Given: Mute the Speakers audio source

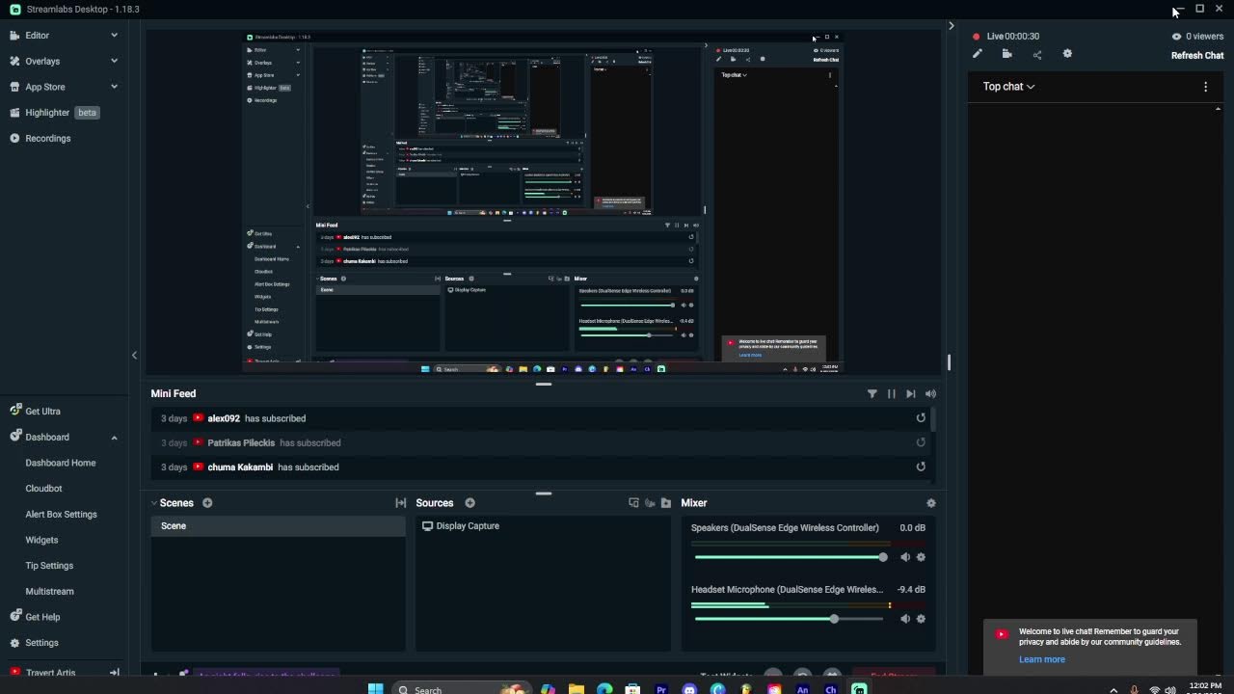Looking at the screenshot, I should pos(905,557).
